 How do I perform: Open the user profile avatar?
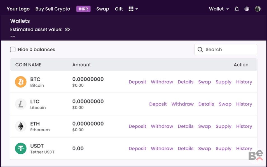click(257, 9)
